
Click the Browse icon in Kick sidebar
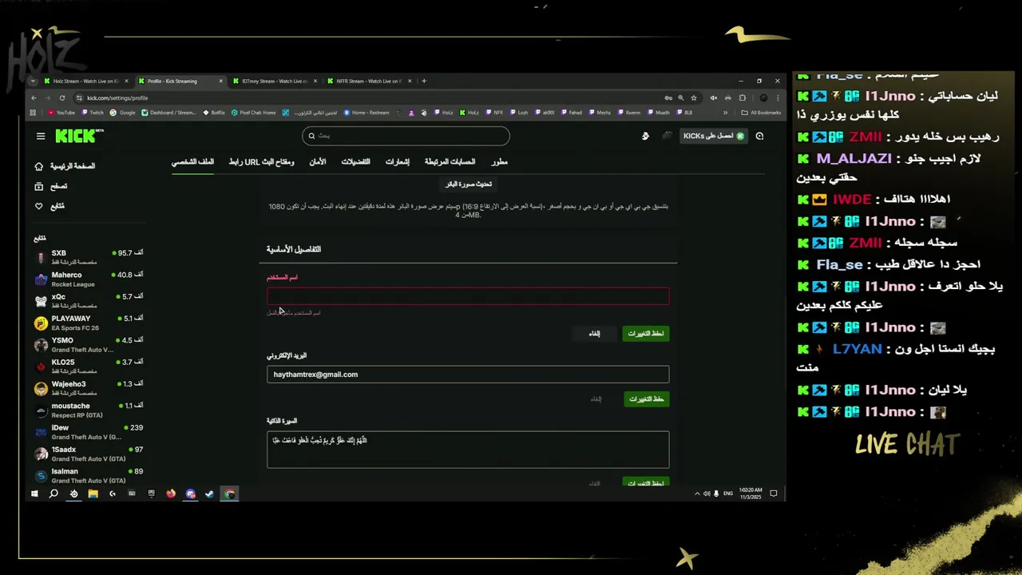coord(39,186)
